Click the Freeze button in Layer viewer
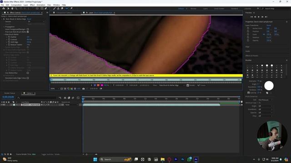This screenshot has width=291, height=163. click(201, 85)
